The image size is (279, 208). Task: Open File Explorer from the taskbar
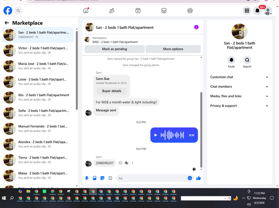point(28,191)
